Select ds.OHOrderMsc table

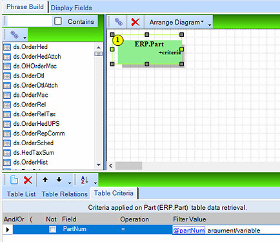click(35, 66)
